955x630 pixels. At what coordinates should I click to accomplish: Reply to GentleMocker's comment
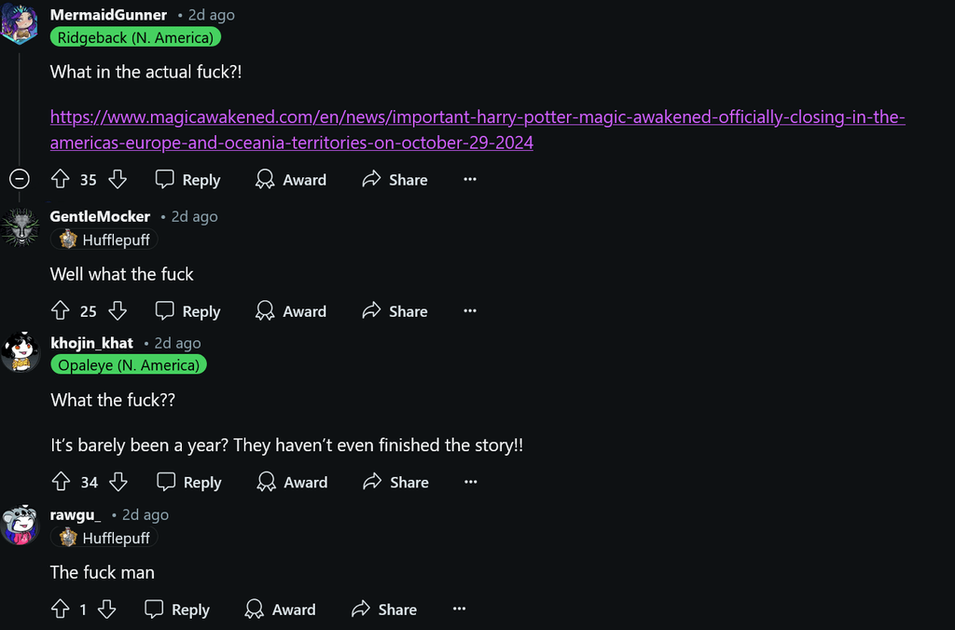click(x=187, y=310)
